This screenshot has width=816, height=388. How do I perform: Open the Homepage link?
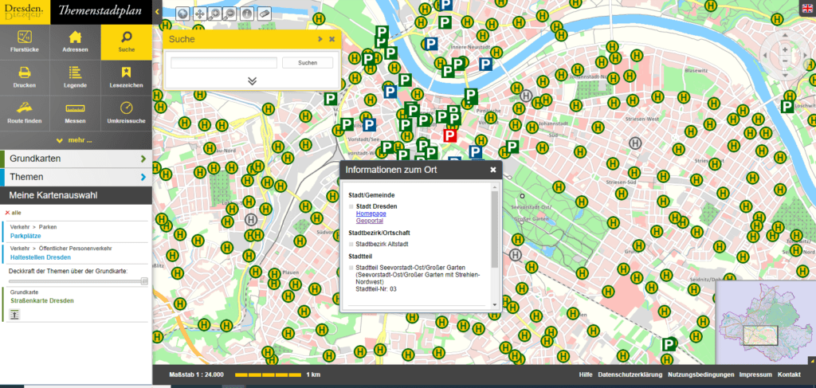pos(371,214)
